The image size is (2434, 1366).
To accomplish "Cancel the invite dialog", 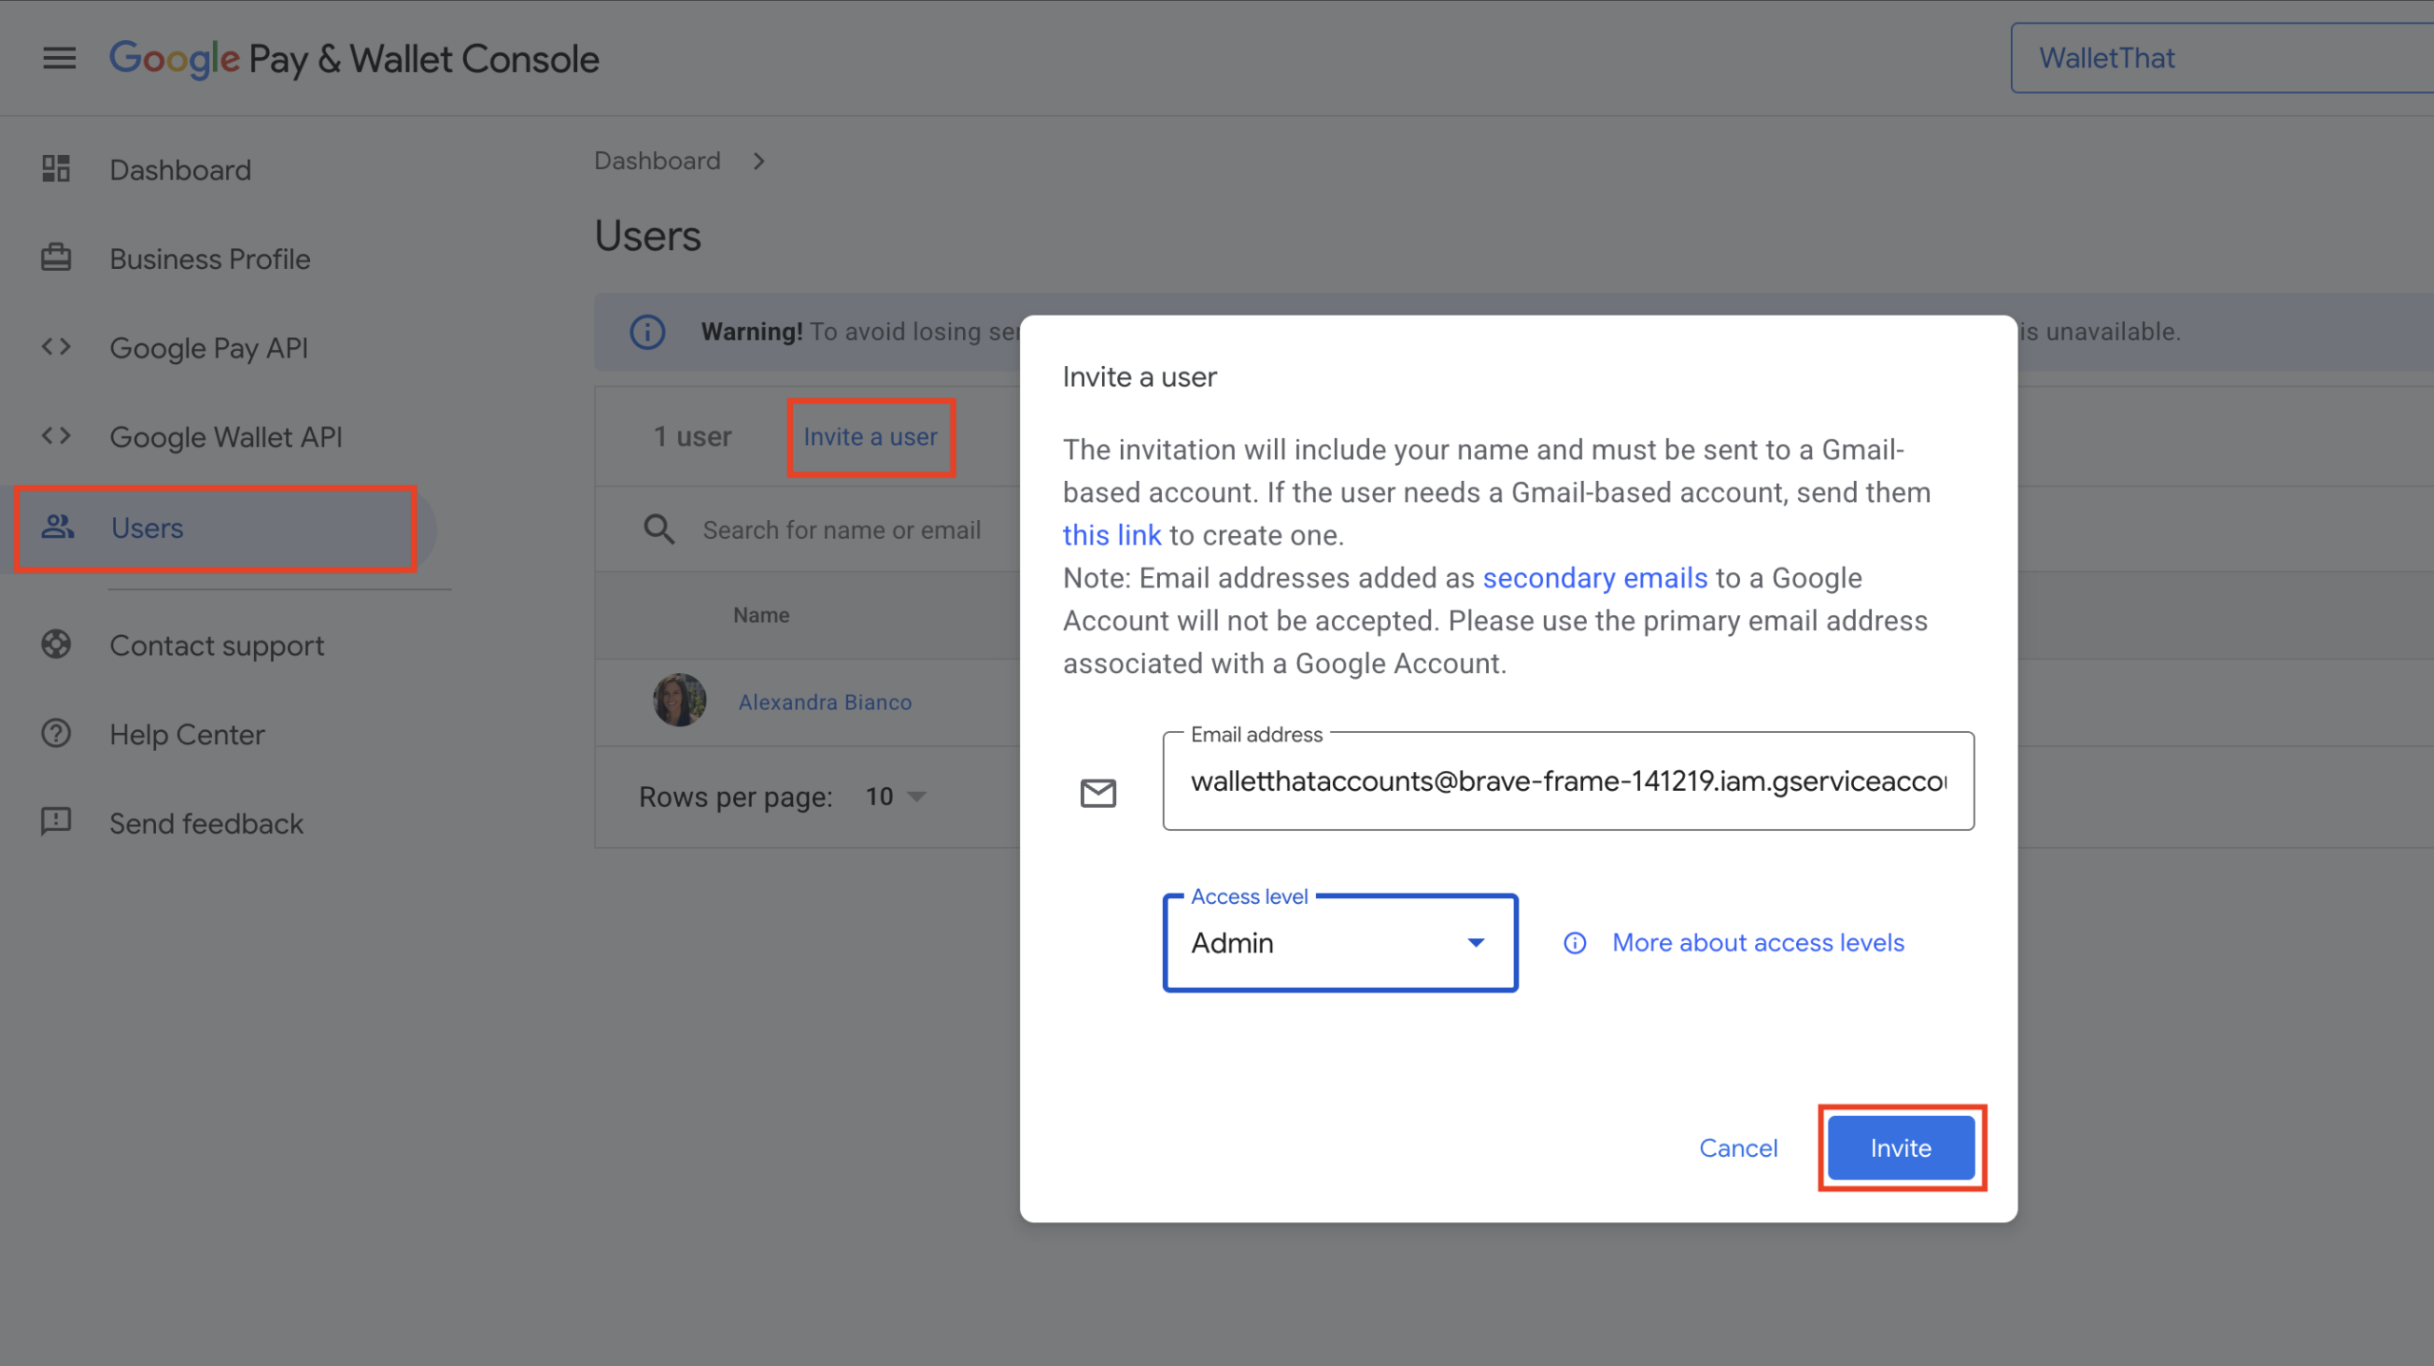I will (1738, 1147).
